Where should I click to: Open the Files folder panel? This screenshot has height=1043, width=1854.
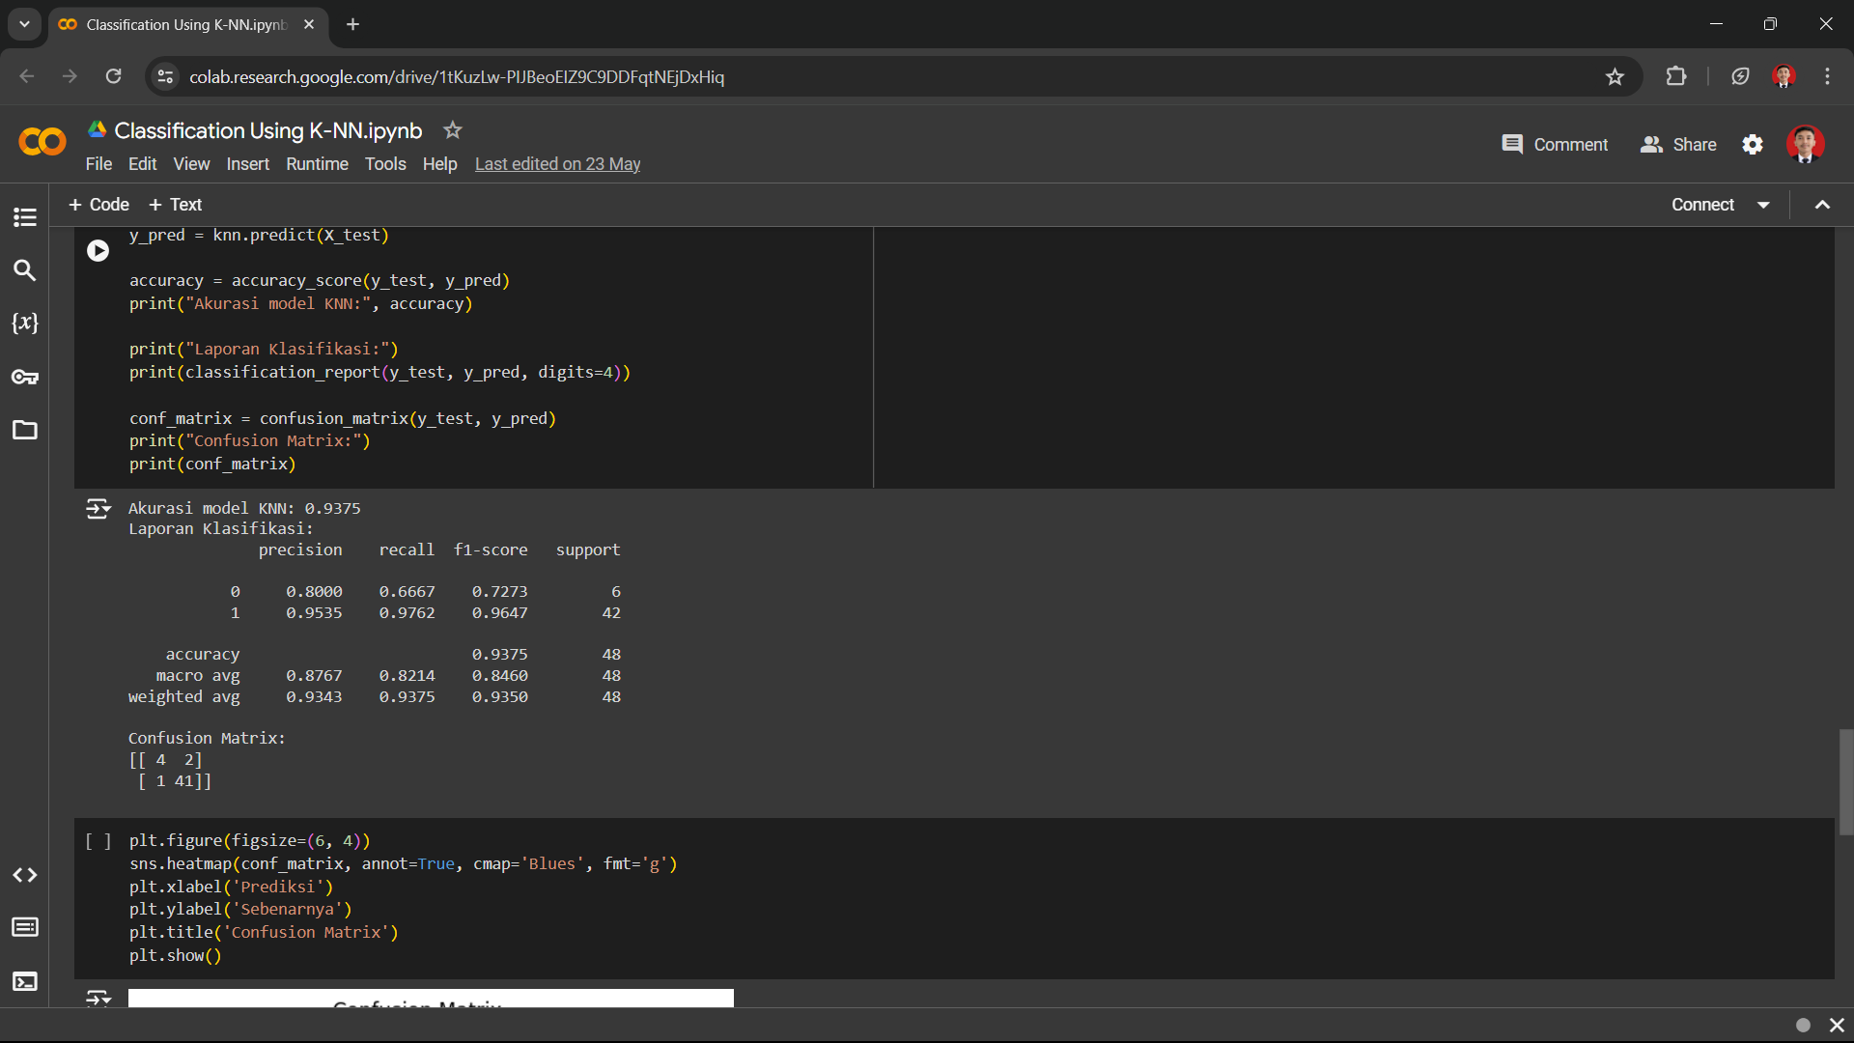(25, 430)
